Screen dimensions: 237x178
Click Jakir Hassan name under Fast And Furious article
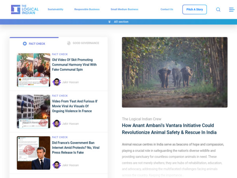point(70,124)
